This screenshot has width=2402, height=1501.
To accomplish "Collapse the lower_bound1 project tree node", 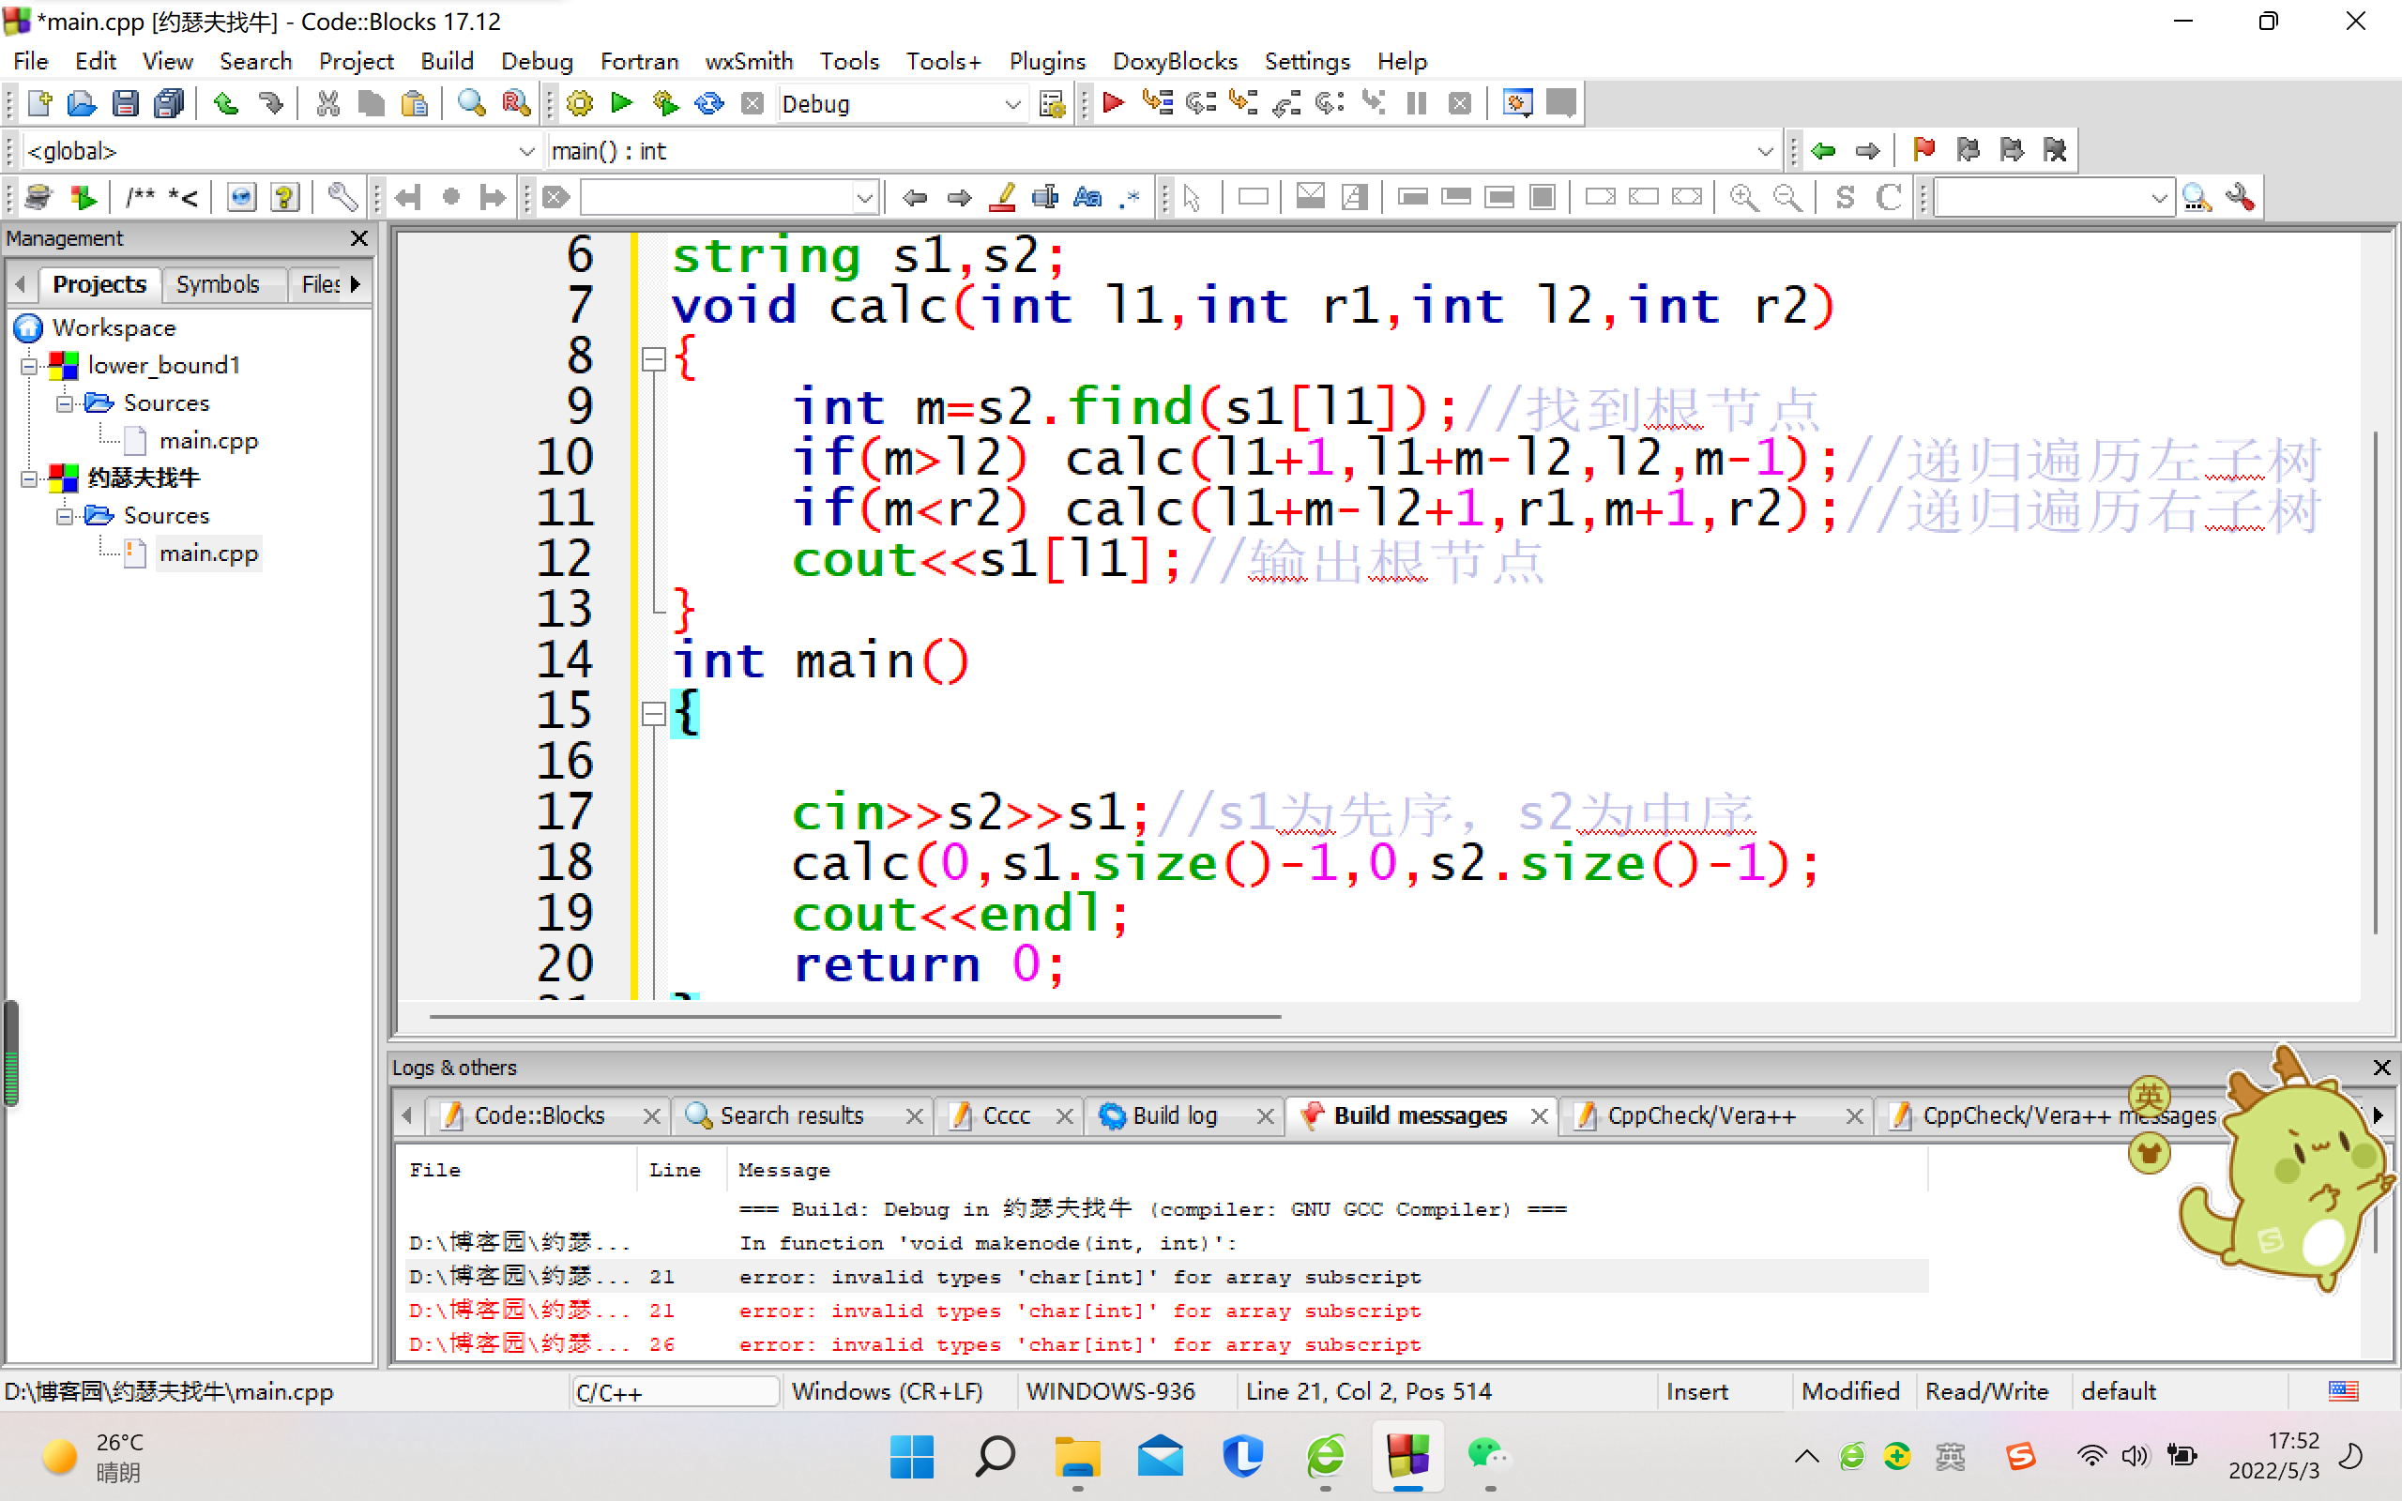I will pyautogui.click(x=29, y=366).
